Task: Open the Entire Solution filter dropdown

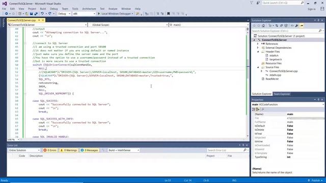Action: [x=24, y=150]
